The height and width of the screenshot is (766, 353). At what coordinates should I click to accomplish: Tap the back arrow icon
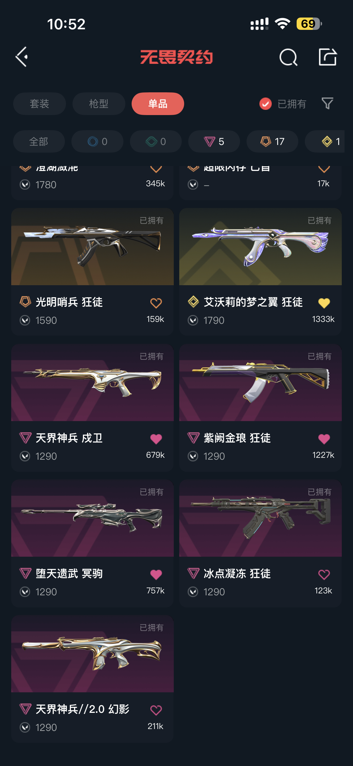pos(22,57)
